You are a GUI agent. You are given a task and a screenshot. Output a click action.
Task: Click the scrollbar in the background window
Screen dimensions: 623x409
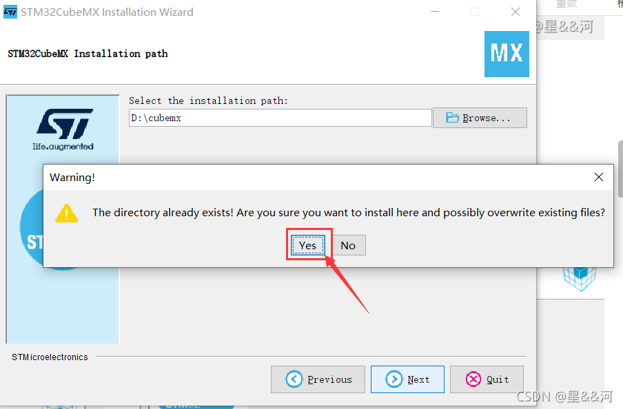pyautogui.click(x=620, y=169)
